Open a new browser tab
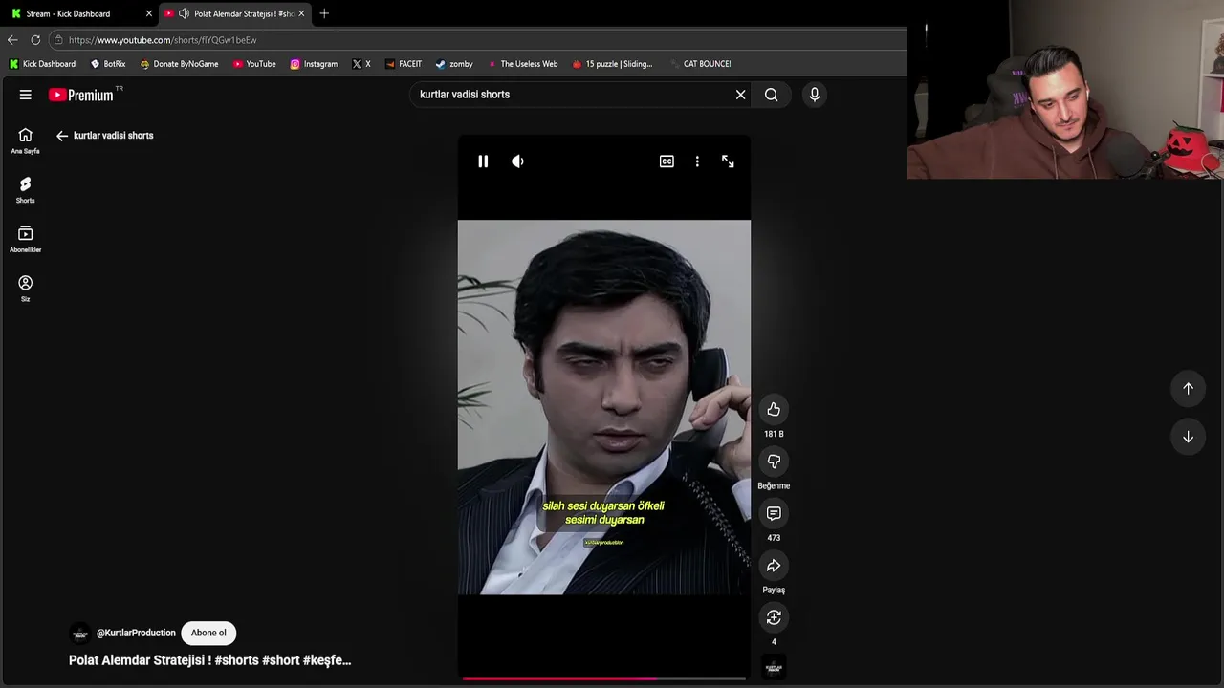The image size is (1224, 688). click(x=324, y=13)
